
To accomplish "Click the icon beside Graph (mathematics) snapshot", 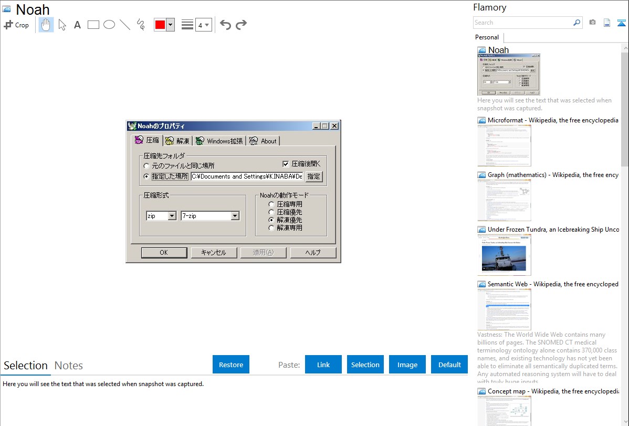I will [482, 175].
